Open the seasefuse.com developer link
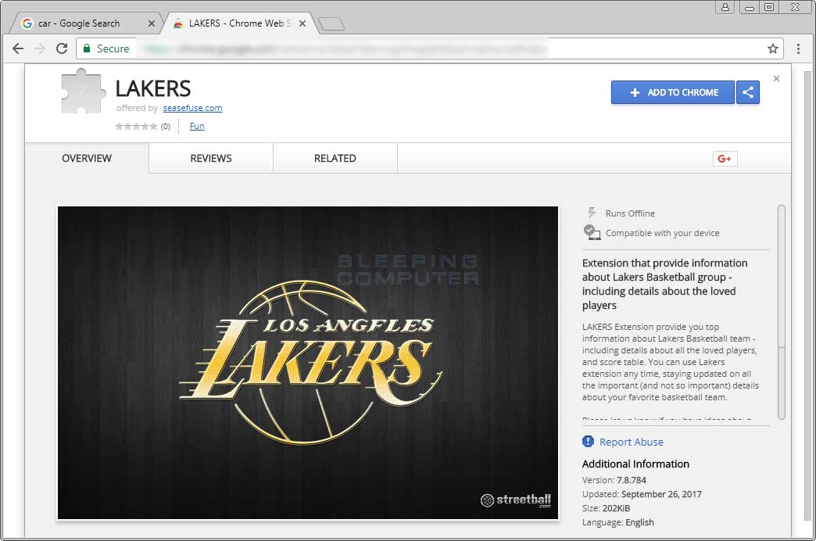This screenshot has width=816, height=541. (192, 108)
